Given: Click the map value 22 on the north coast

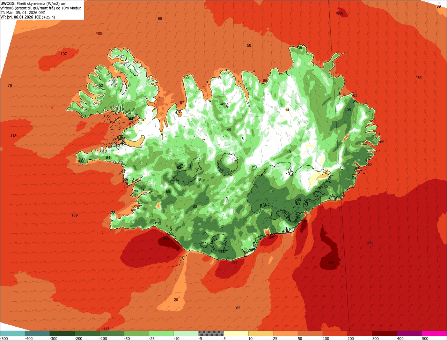Looking at the screenshot, I should point(187,77).
